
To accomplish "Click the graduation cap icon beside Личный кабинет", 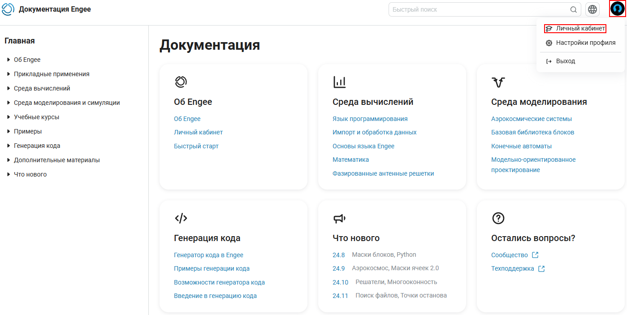I will (549, 29).
